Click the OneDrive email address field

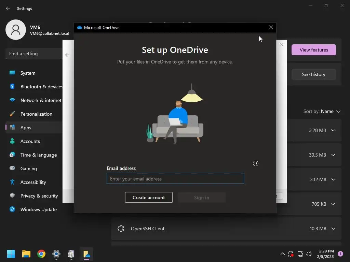(175, 178)
